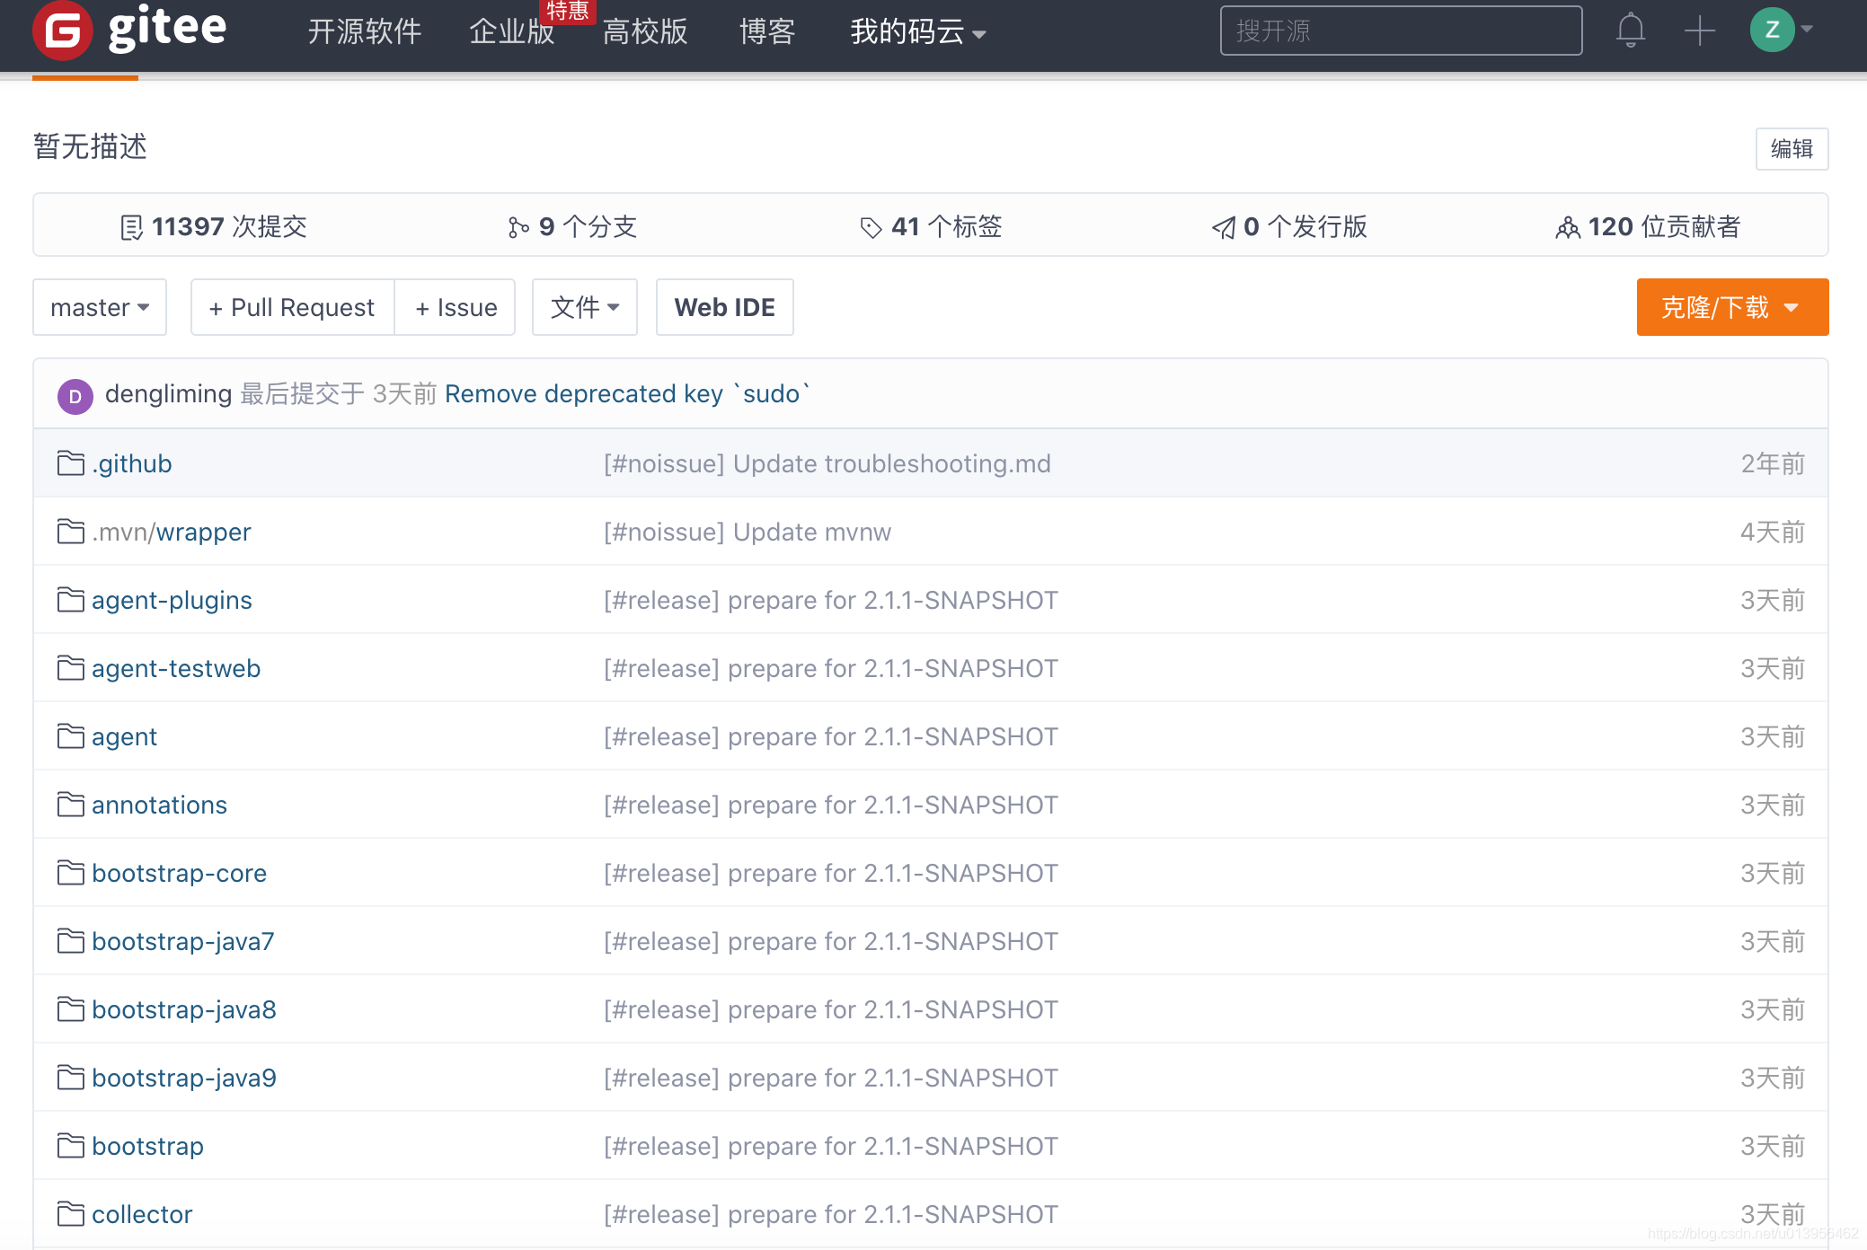Viewport: 1867px width, 1250px height.
Task: Click dengliming's purple avatar icon
Action: [x=75, y=395]
